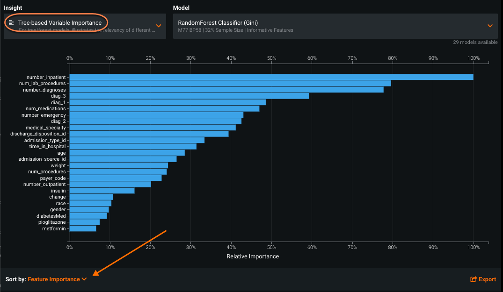Click the Tree-based Variable Importance list icon

(12, 22)
